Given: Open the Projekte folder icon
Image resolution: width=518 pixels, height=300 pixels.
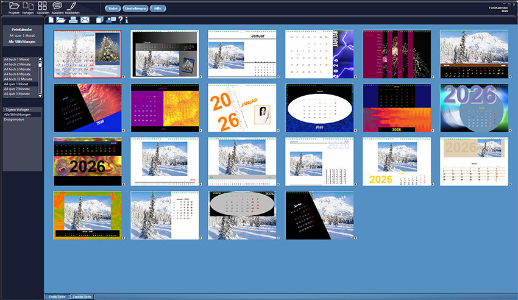Looking at the screenshot, I should (x=14, y=6).
